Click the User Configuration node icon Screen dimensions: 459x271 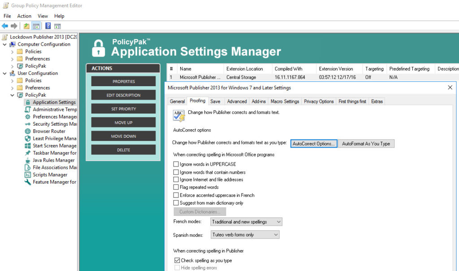(x=12, y=73)
